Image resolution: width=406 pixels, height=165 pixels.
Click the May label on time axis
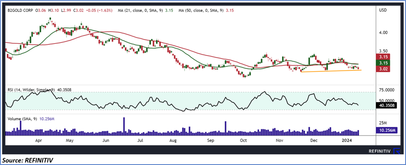coord(70,141)
